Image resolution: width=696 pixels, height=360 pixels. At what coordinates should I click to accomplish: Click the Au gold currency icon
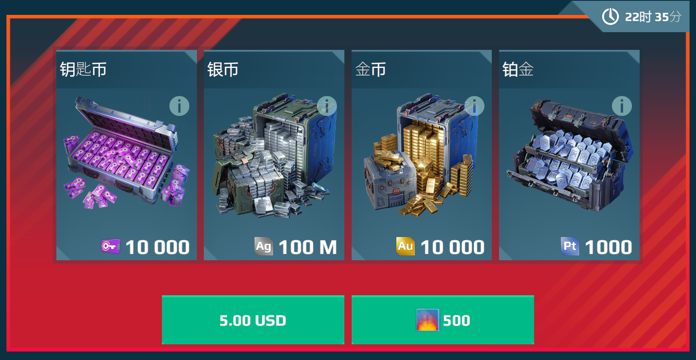click(406, 246)
